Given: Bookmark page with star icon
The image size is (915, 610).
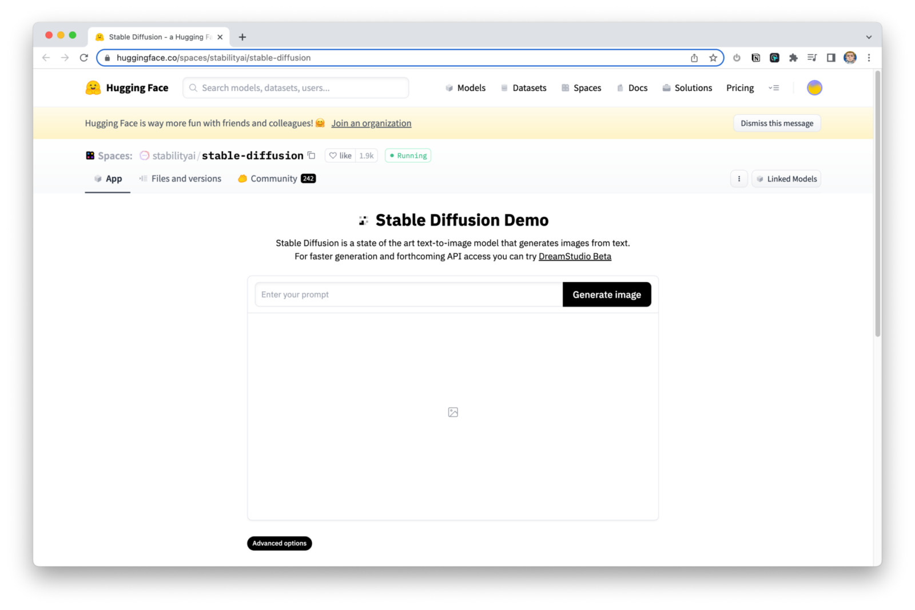Looking at the screenshot, I should click(713, 58).
